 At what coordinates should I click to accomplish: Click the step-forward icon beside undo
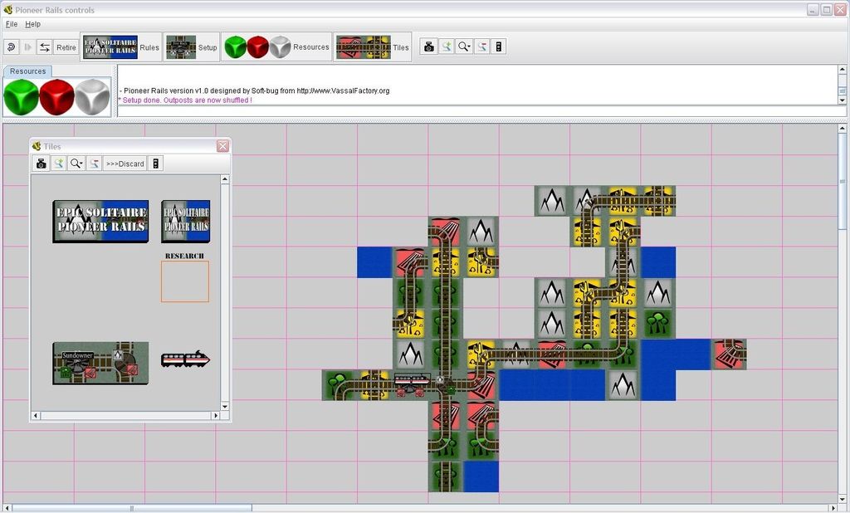(x=27, y=47)
